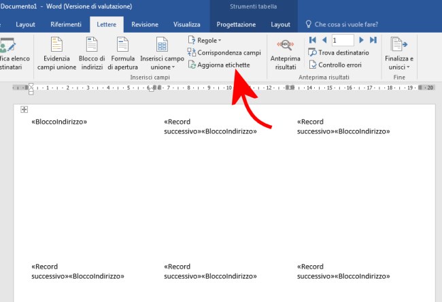Image resolution: width=442 pixels, height=302 pixels.
Task: Go to previous record arrow
Action: pyautogui.click(x=324, y=40)
